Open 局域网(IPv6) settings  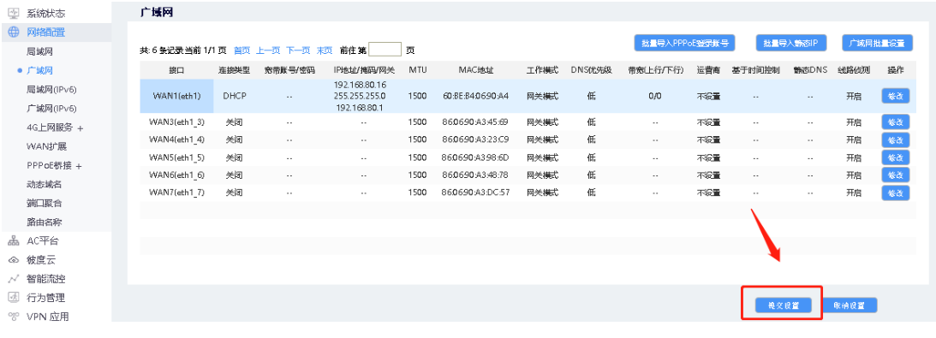click(x=52, y=89)
